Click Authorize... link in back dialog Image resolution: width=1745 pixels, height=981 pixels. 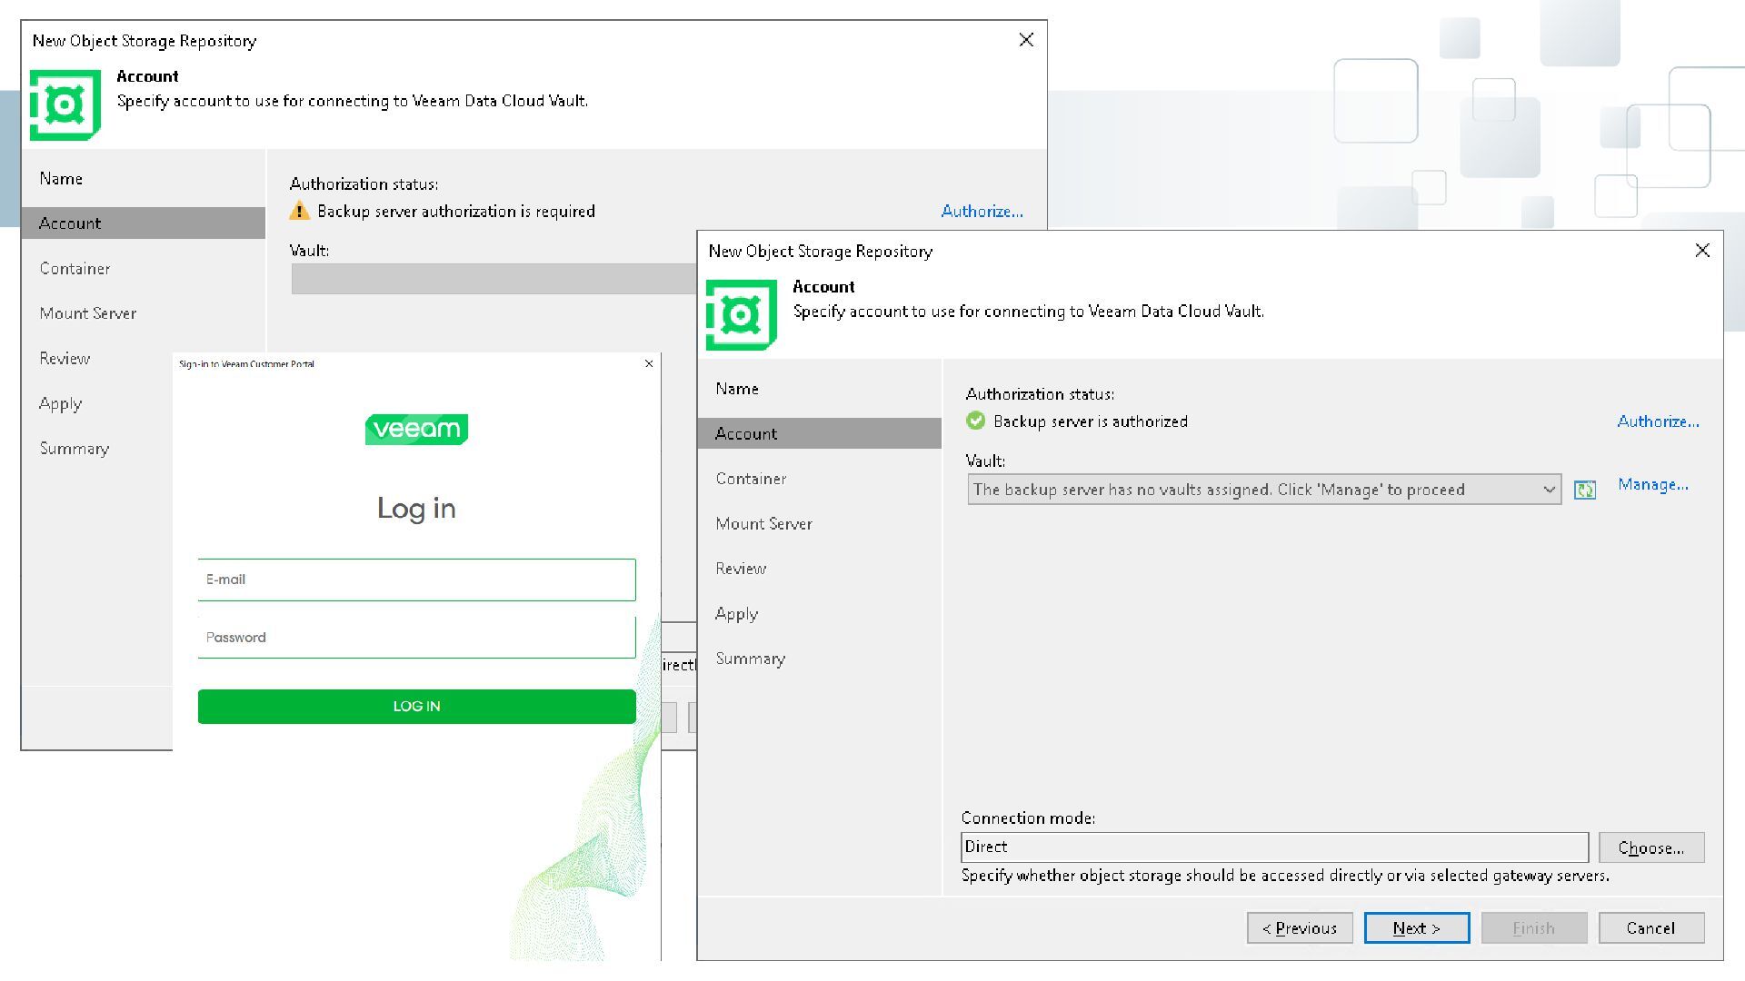pyautogui.click(x=982, y=211)
